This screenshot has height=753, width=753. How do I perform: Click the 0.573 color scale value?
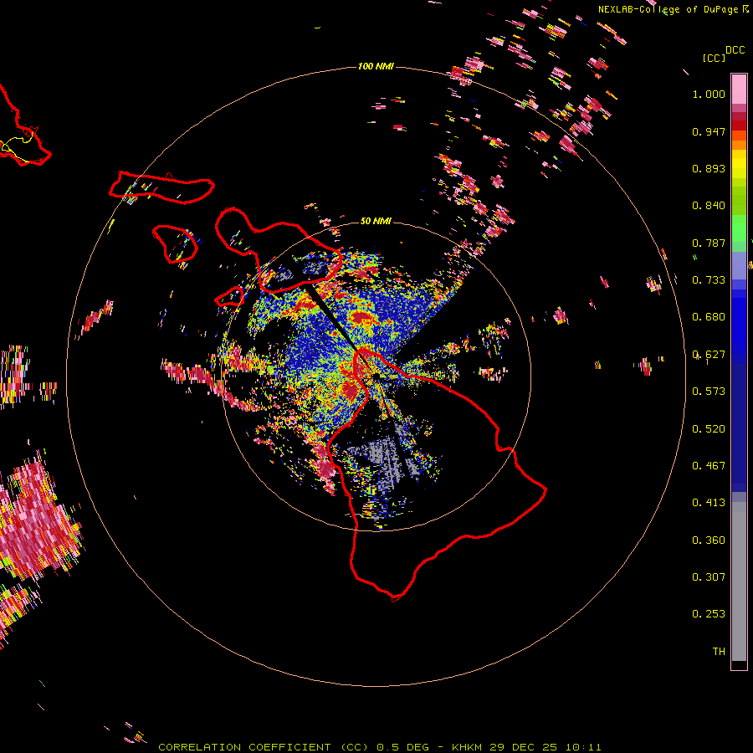[x=709, y=392]
